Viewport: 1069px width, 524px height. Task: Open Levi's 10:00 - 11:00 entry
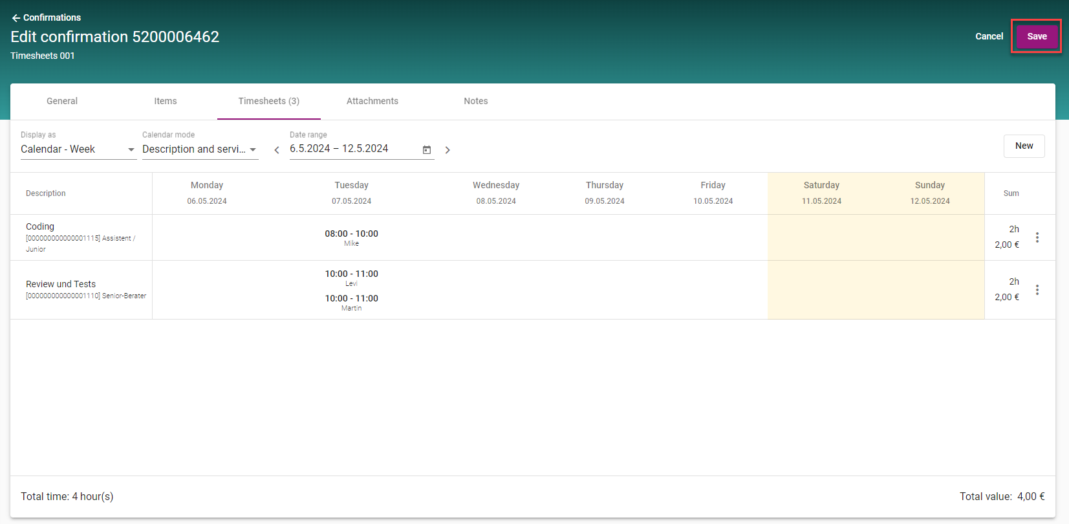tap(351, 277)
